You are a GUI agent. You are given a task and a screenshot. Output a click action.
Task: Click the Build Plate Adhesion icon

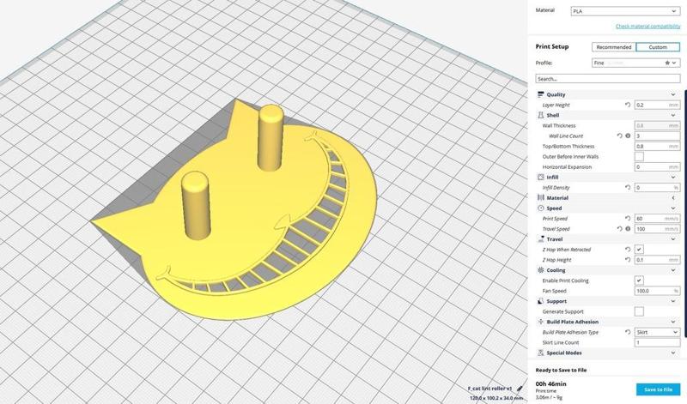[x=541, y=322]
